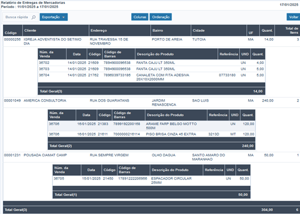Select client IGREJA ADVENTISTA DO SETIMO DIA
300x214 pixels.
pos(53,42)
